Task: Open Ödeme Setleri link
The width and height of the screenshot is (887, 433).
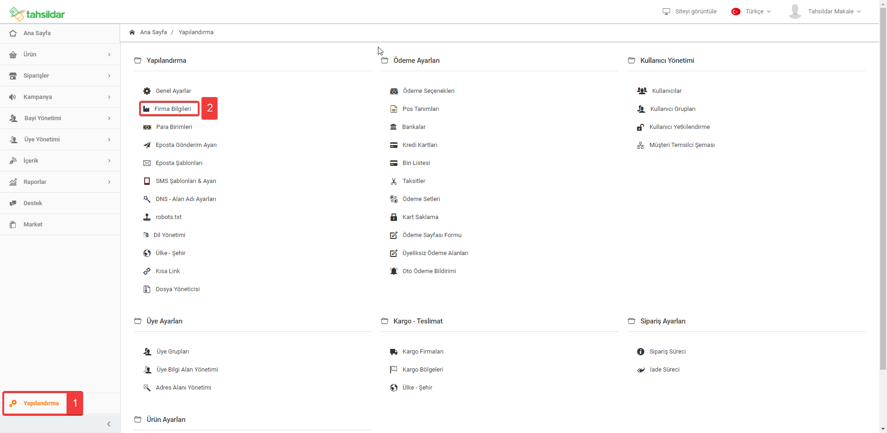Action: click(x=421, y=199)
